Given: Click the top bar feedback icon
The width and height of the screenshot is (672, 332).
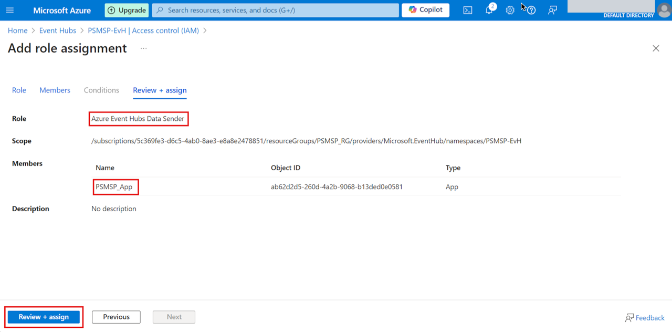Looking at the screenshot, I should tap(552, 11).
